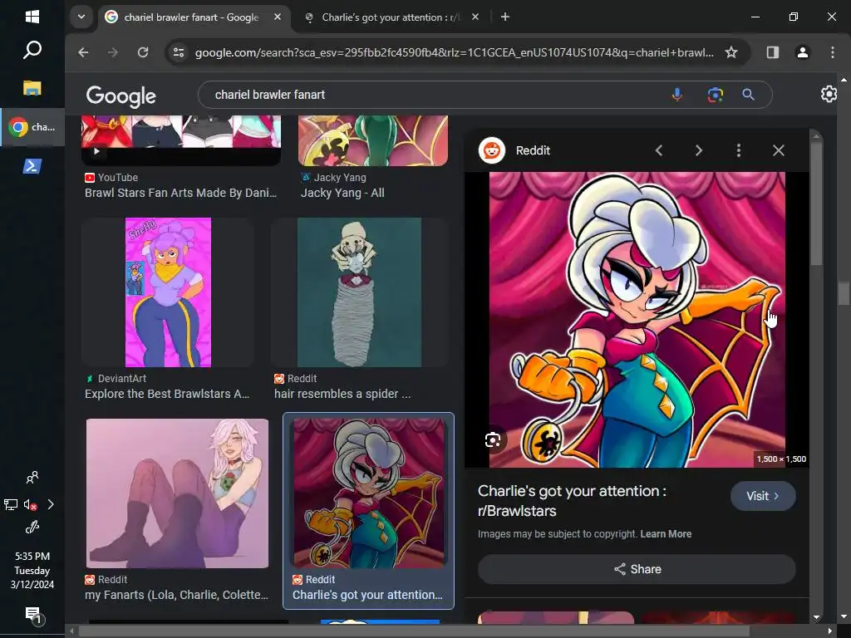Click the Visit button
Screen dimensions: 851x638
[x=763, y=496]
